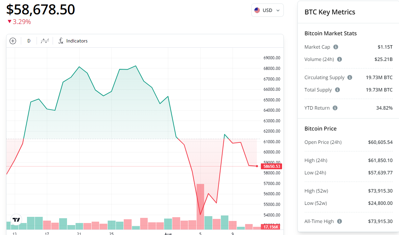The image size is (399, 235).
Task: Click the YTD Return info icon
Action: coord(335,108)
